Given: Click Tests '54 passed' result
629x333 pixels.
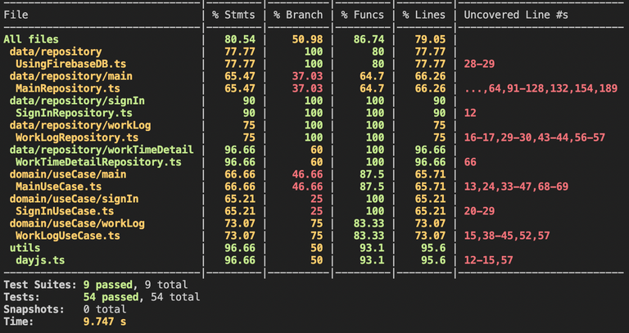Looking at the screenshot, I should [x=111, y=297].
